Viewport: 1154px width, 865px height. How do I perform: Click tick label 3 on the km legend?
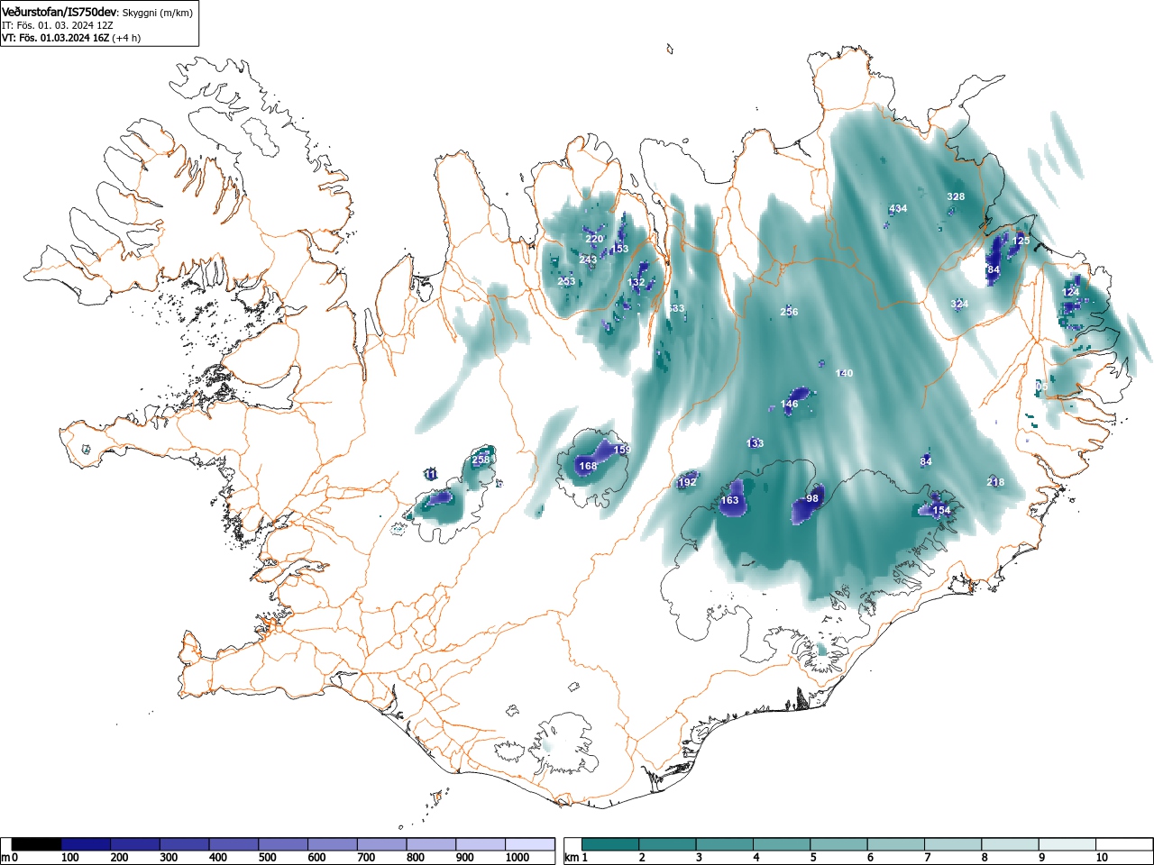point(699,858)
